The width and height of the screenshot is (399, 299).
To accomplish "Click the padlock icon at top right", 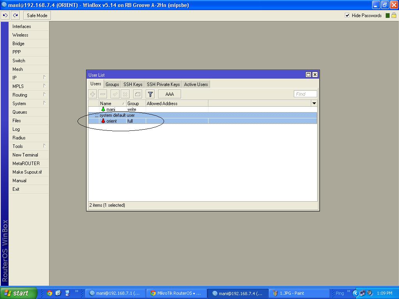I will point(394,15).
